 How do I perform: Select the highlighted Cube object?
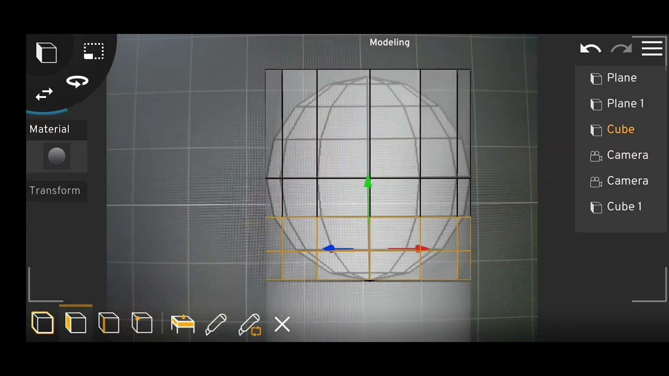click(x=621, y=129)
